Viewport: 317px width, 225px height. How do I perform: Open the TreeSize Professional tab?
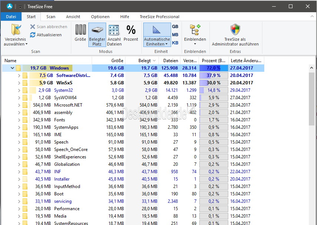click(160, 17)
